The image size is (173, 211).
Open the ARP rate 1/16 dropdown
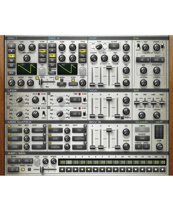[27, 161]
